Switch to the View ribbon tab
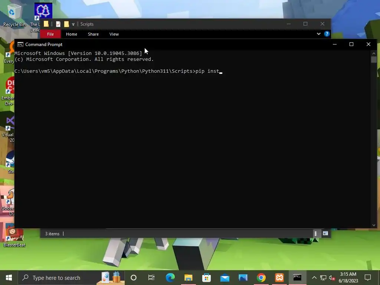 click(114, 34)
